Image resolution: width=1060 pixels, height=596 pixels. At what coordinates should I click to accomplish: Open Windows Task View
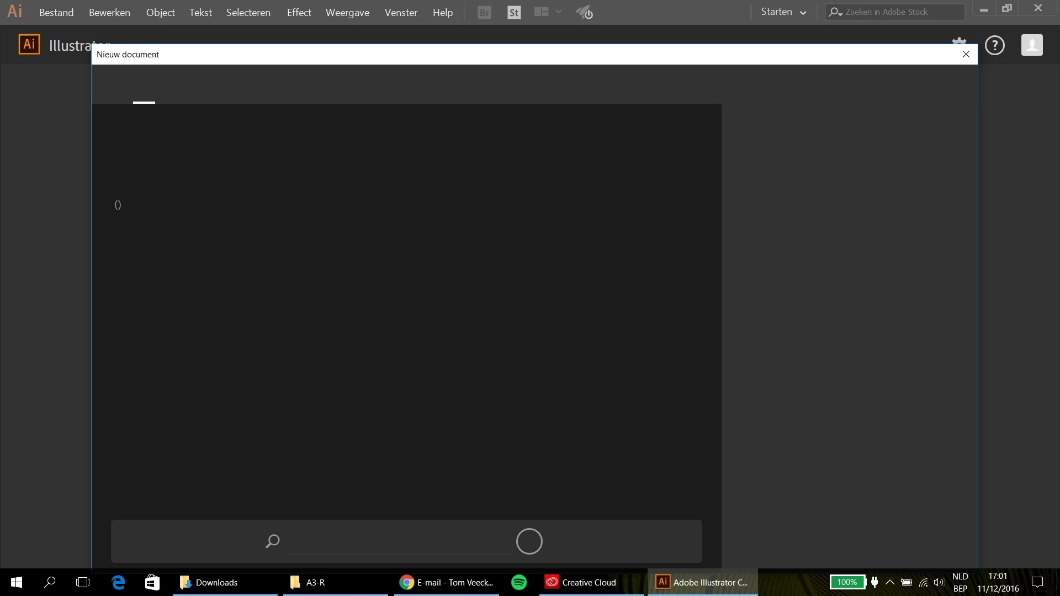(x=83, y=582)
